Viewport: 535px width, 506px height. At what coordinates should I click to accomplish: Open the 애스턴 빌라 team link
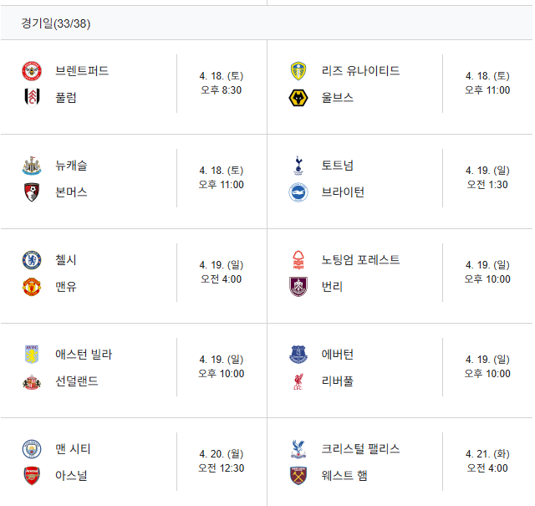[84, 355]
